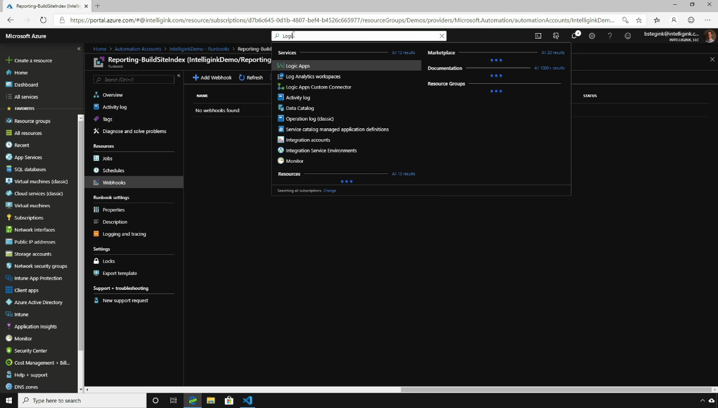Open Storage accounts in sidebar
The width and height of the screenshot is (718, 408).
coord(33,254)
